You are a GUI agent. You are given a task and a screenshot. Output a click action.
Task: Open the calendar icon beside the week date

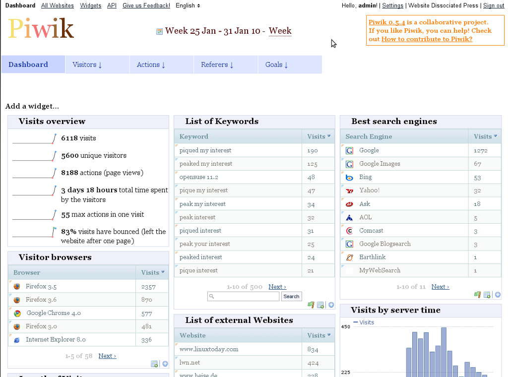159,31
